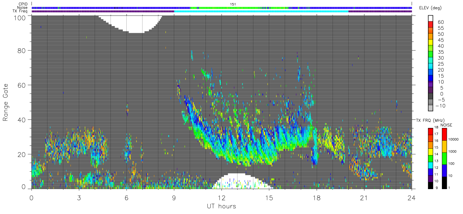
Task: Click the Noise row label at top left
Action: tap(23, 8)
